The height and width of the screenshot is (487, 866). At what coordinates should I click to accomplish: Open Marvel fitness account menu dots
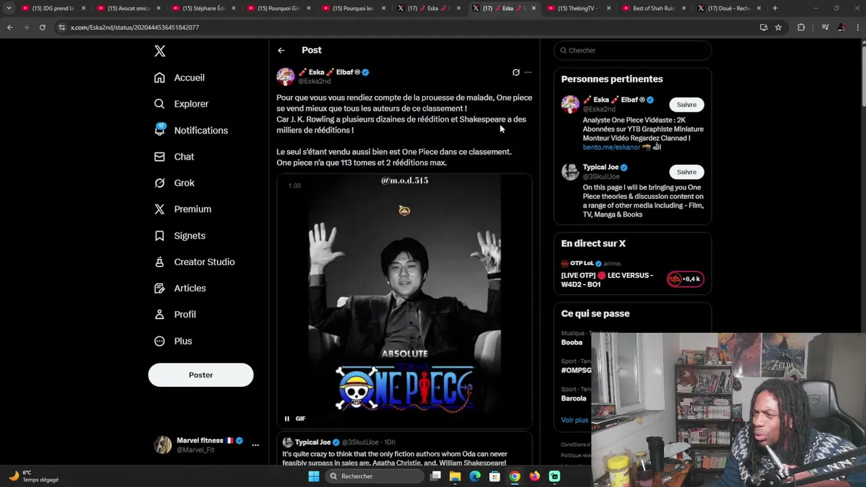click(x=255, y=445)
